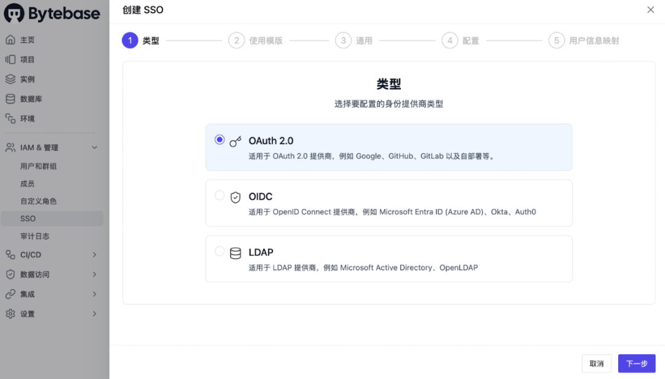This screenshot has width=665, height=379.
Task: Click the Bytebase logo icon
Action: [14, 13]
